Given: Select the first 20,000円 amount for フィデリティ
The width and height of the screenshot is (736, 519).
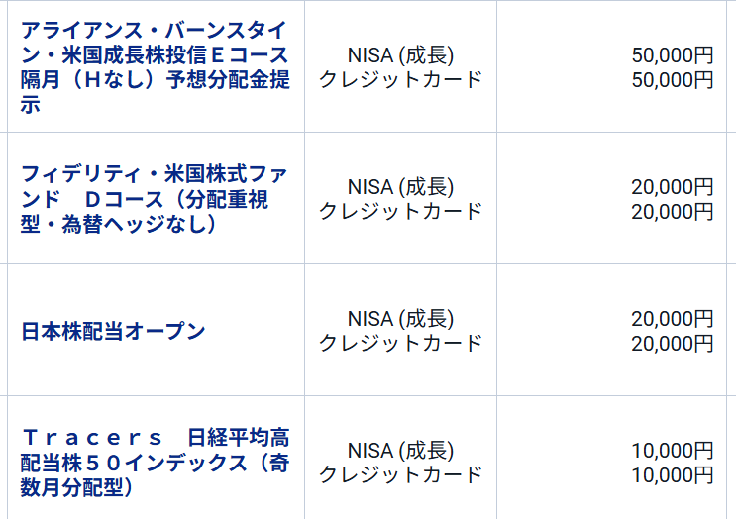Looking at the screenshot, I should coord(672,187).
